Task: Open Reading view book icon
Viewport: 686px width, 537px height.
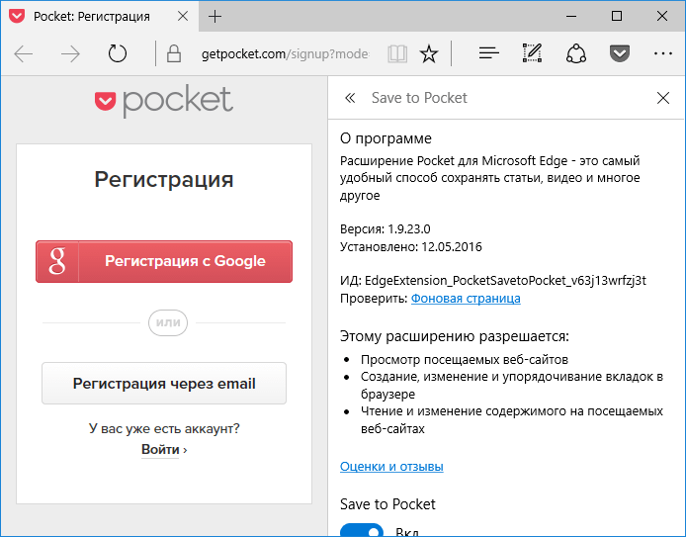Action: click(397, 53)
